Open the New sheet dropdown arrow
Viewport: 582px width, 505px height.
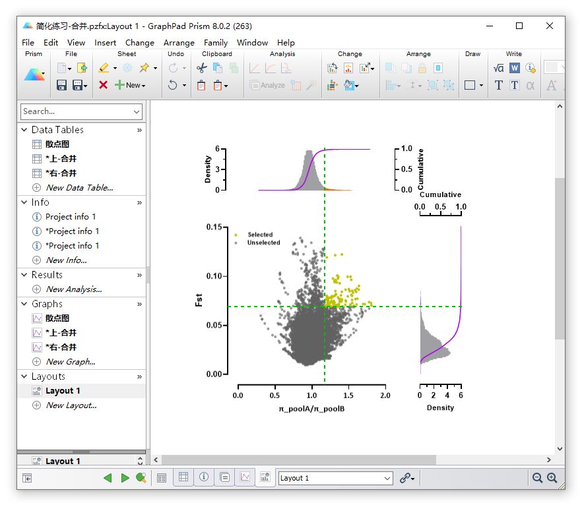144,86
